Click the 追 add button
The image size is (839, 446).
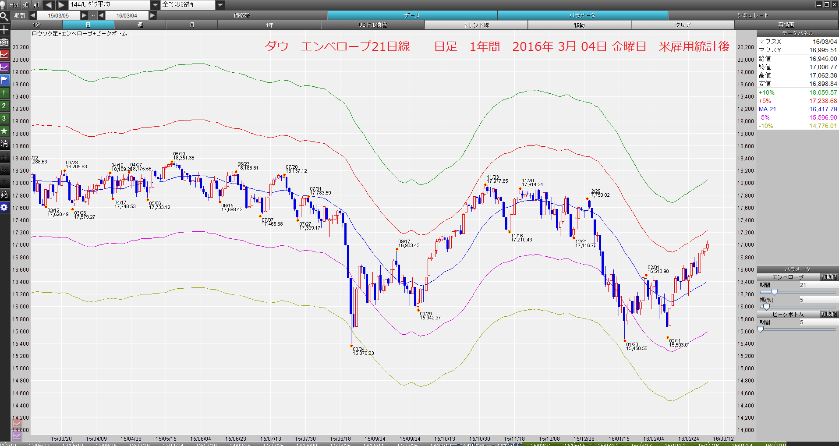[26, 5]
